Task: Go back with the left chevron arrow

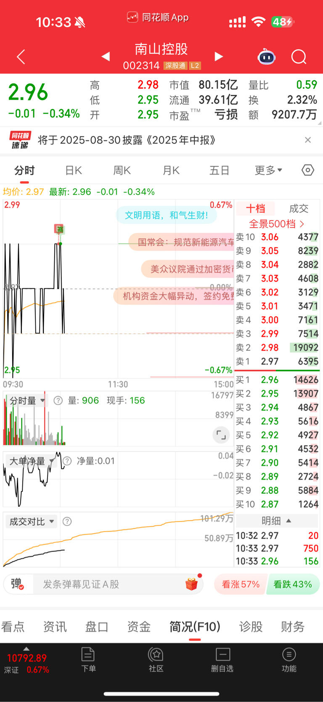Action: tap(21, 56)
